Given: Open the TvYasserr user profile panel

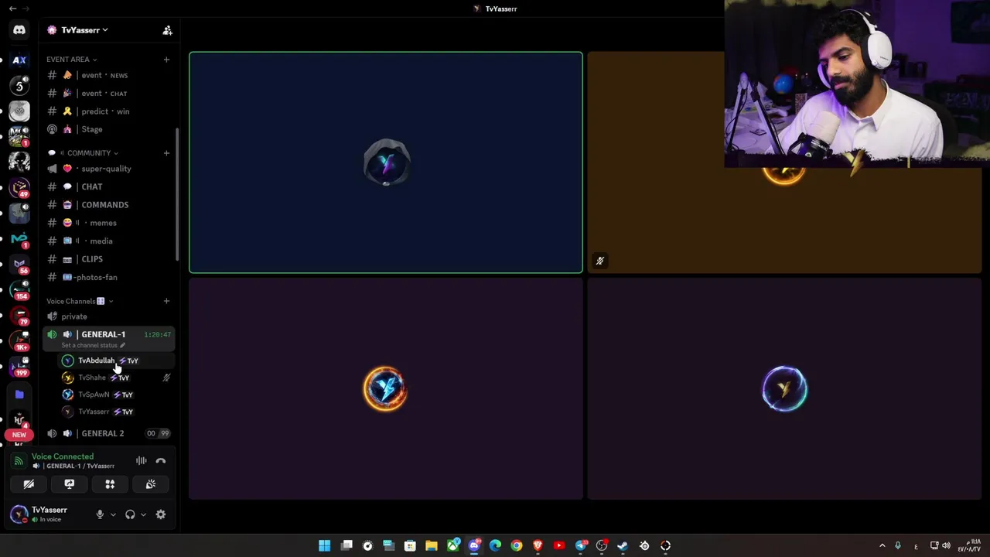Looking at the screenshot, I should pyautogui.click(x=46, y=514).
